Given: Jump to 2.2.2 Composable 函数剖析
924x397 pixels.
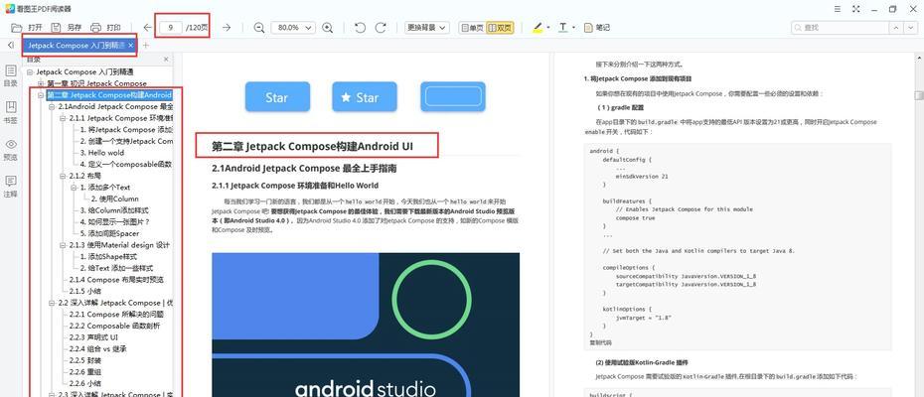Looking at the screenshot, I should (x=115, y=326).
